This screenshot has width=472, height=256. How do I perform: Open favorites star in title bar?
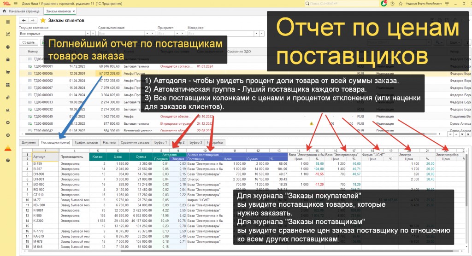401,4
